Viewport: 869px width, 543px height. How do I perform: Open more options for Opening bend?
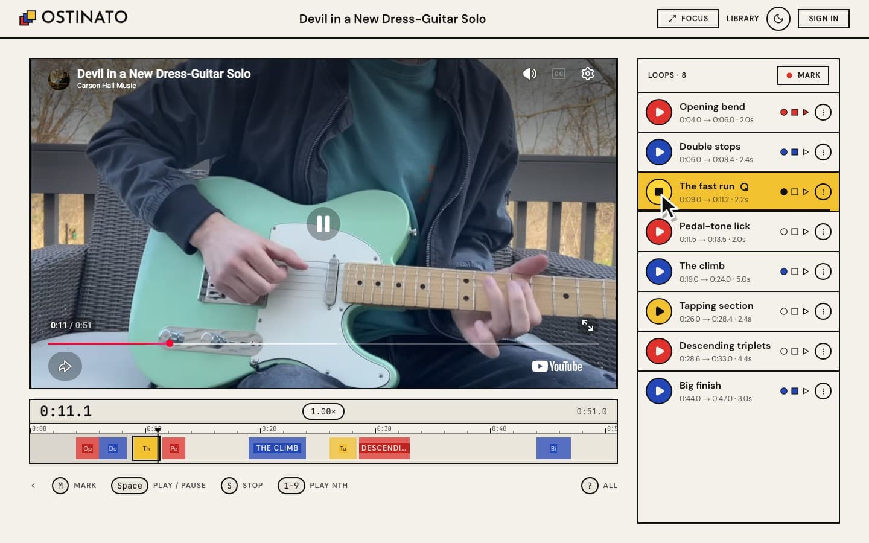823,112
